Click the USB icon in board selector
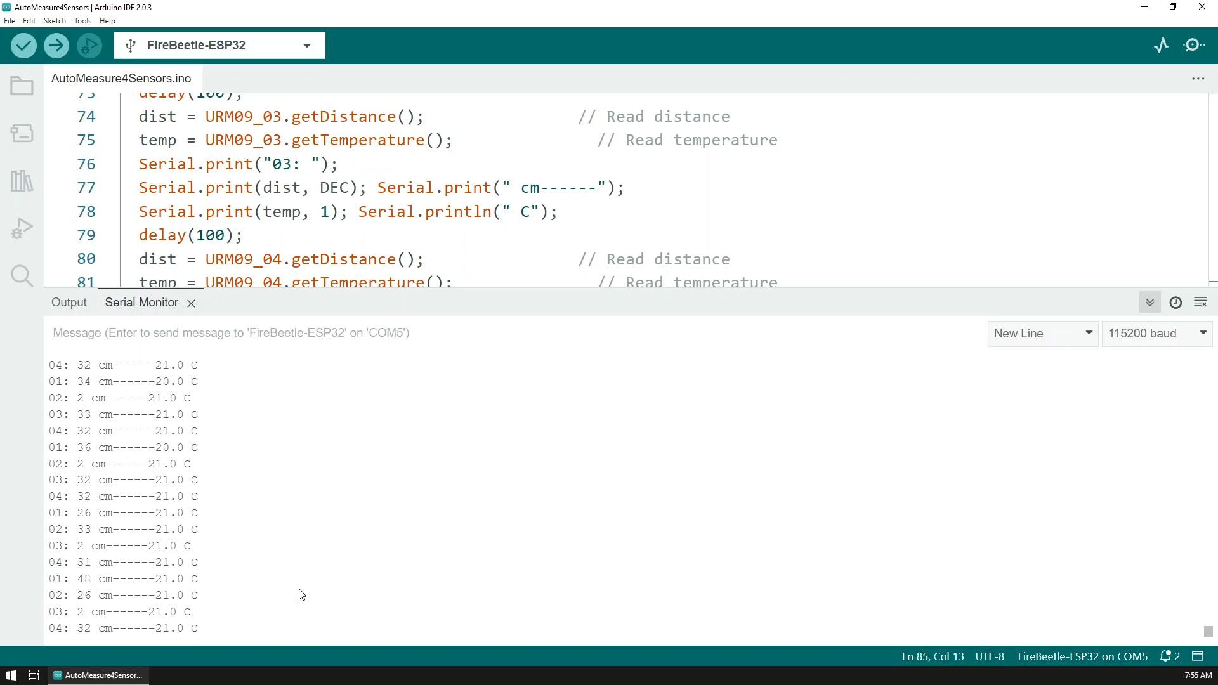This screenshot has height=685, width=1218. click(131, 46)
